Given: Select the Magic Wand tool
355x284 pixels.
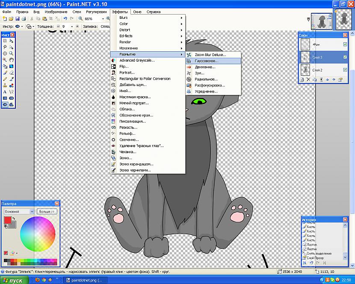Looking at the screenshot, I should [5, 60].
